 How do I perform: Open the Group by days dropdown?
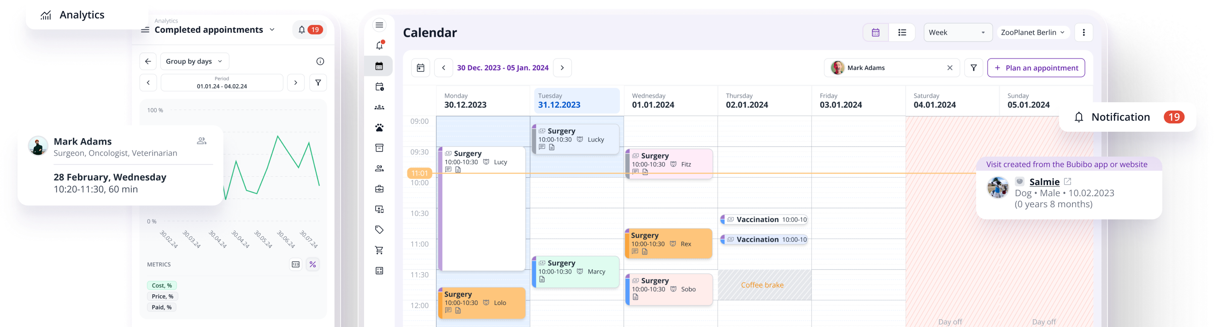click(x=194, y=62)
